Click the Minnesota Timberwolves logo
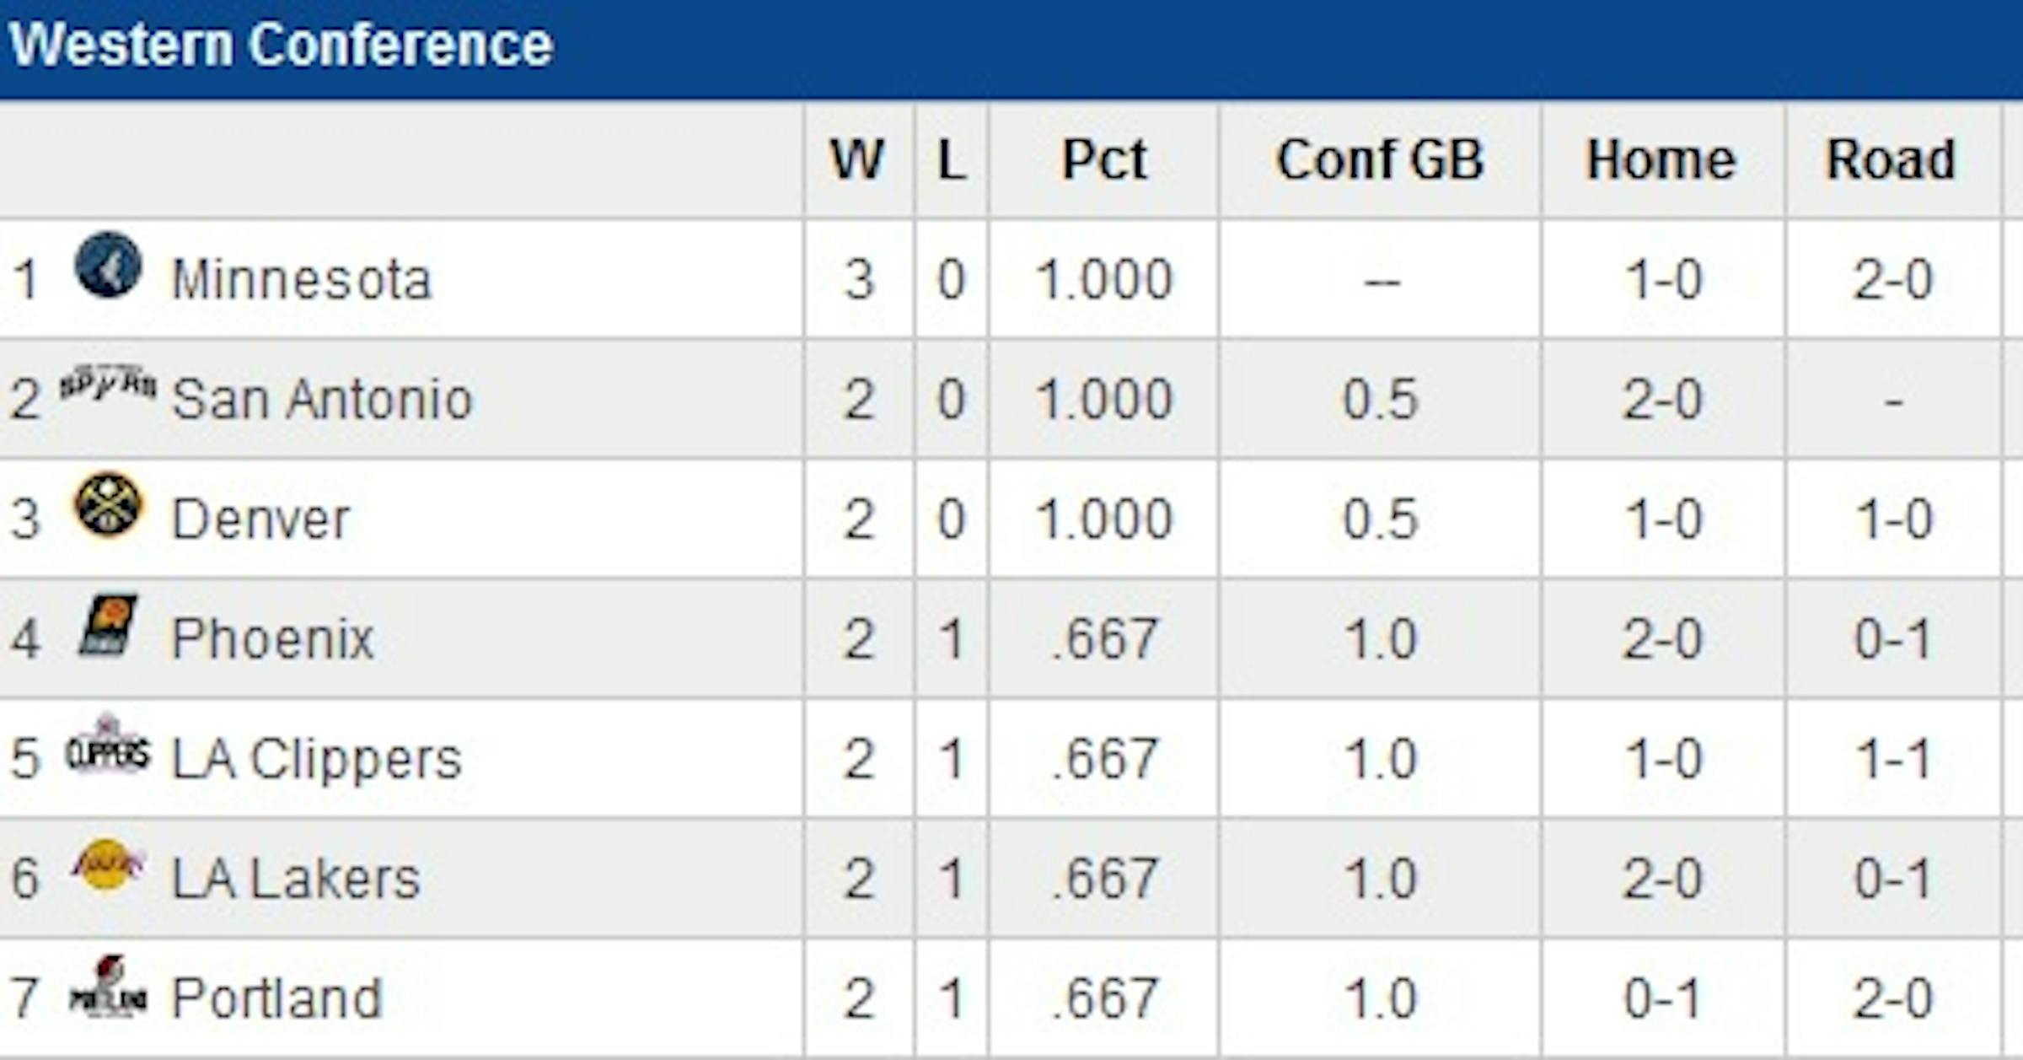 (108, 266)
